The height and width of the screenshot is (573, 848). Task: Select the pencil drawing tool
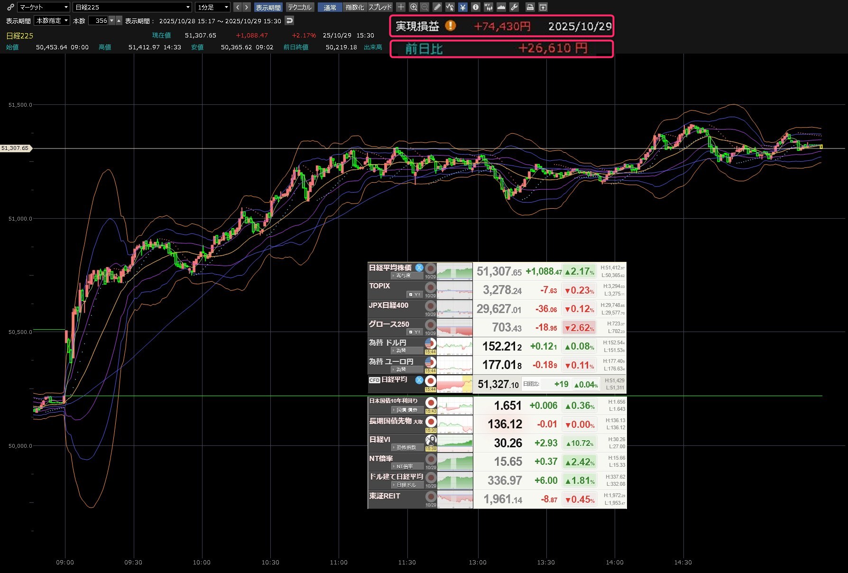click(437, 7)
